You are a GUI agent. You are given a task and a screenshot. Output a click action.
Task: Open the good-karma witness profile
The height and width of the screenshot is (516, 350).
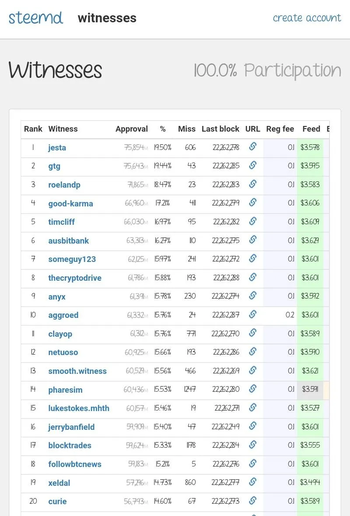pos(70,204)
